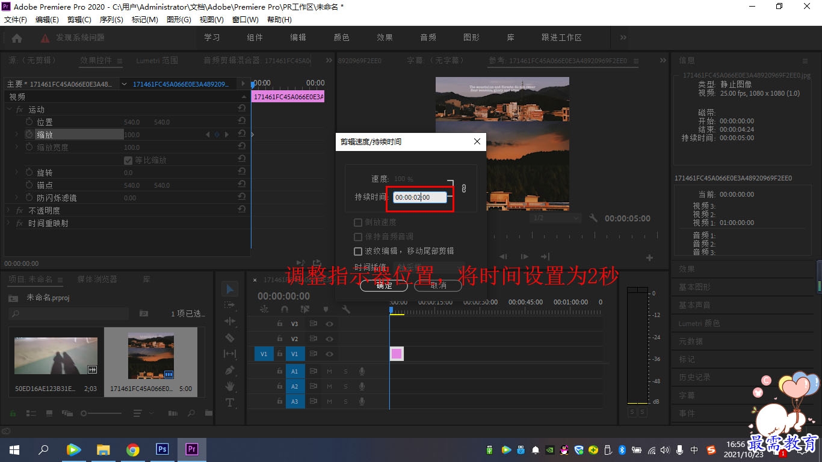Viewport: 822px width, 462px height.
Task: Open the 序列(S) menu
Action: (111, 20)
